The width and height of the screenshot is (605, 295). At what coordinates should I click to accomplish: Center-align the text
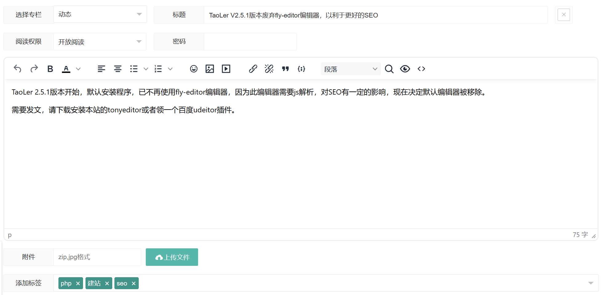coord(117,69)
